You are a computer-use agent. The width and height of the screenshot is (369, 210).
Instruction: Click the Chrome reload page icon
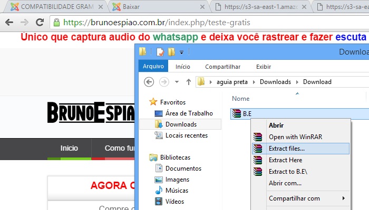pyautogui.click(x=40, y=23)
